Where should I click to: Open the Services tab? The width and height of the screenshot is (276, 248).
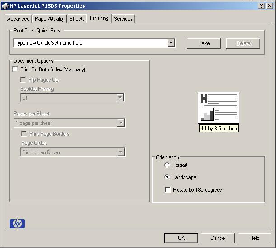coord(123,19)
